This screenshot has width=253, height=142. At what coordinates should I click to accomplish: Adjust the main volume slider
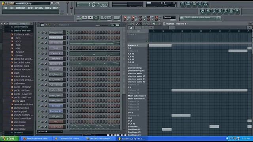pos(68,8)
